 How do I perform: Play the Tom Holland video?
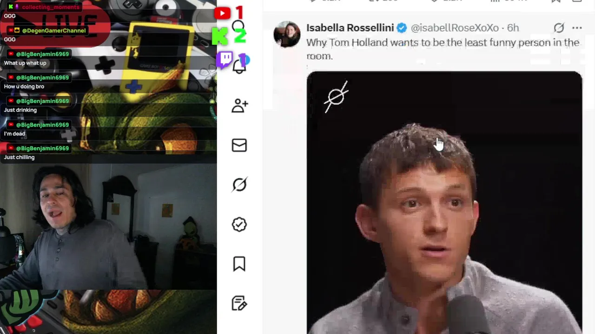coord(444,203)
